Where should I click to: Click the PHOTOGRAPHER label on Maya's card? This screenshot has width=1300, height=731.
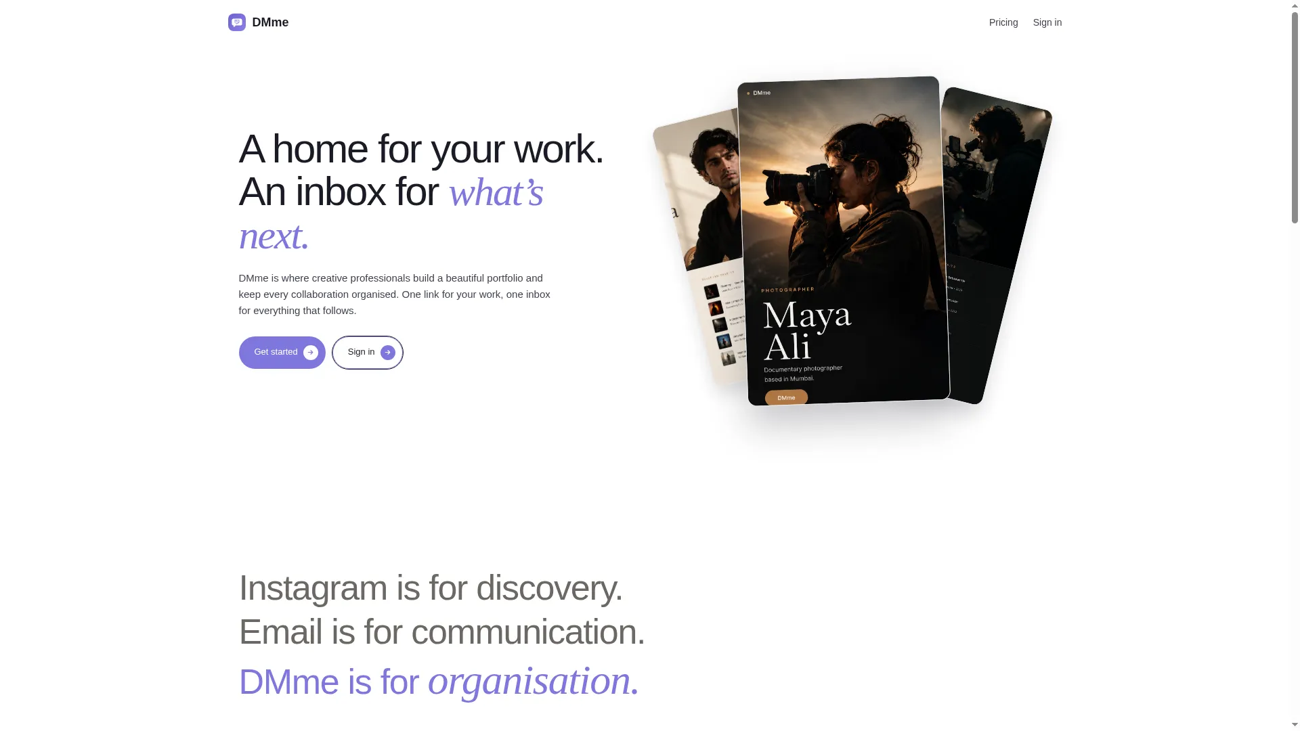788,290
